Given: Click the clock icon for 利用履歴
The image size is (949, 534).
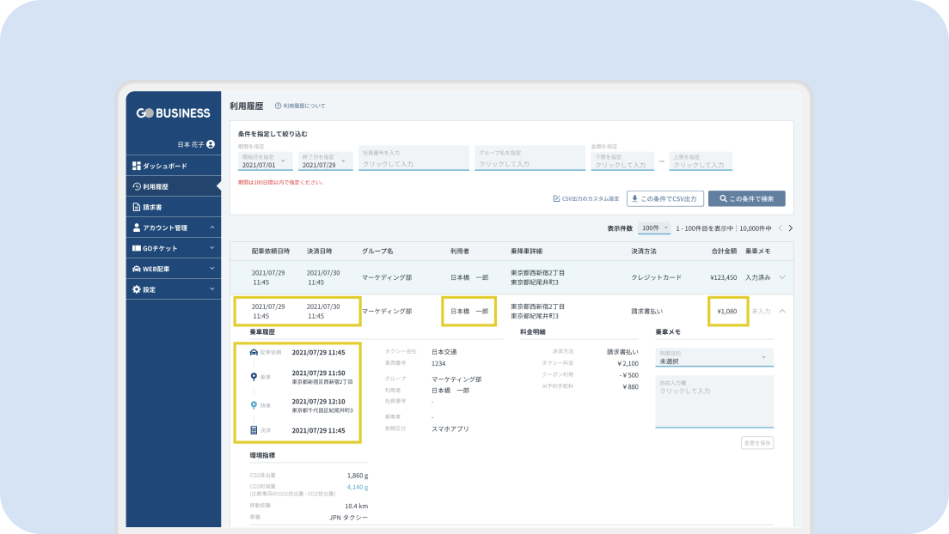Looking at the screenshot, I should 136,186.
